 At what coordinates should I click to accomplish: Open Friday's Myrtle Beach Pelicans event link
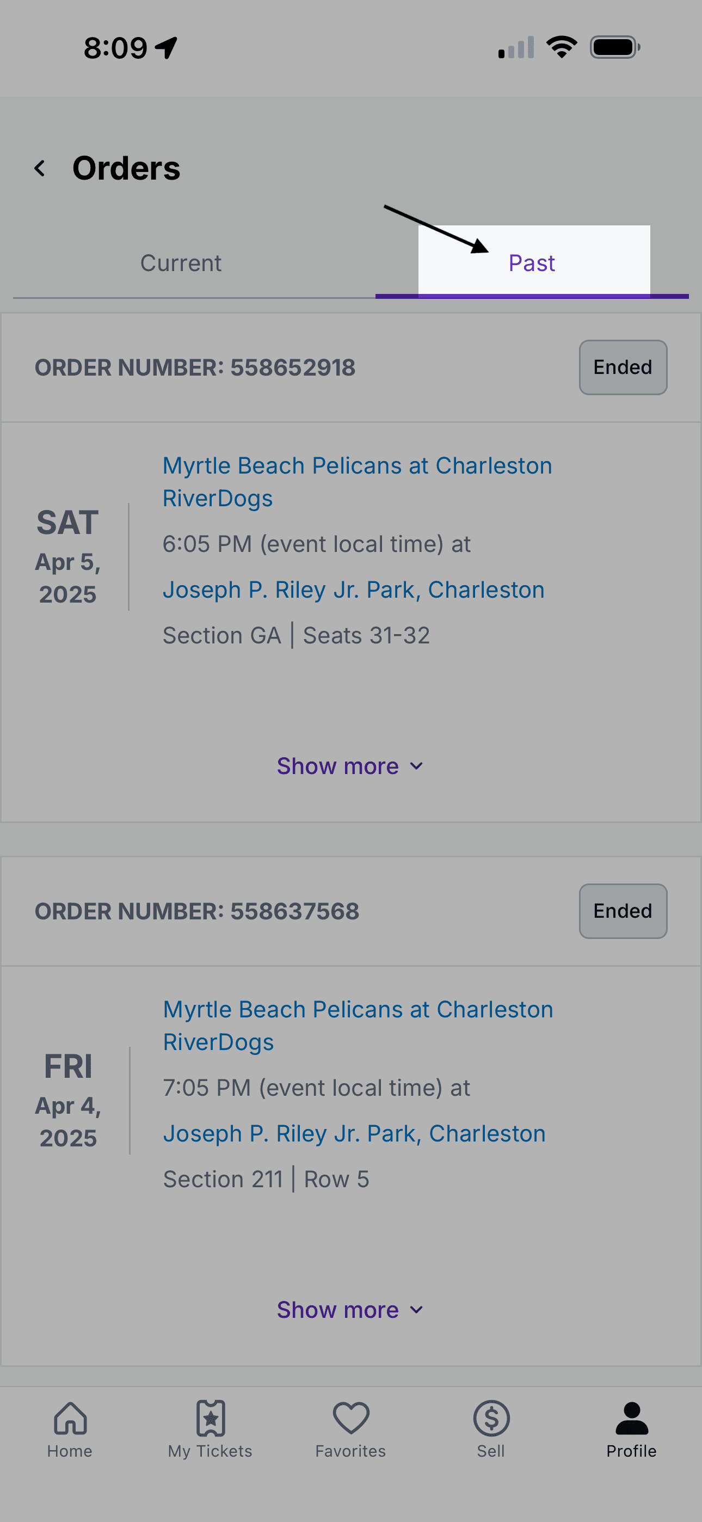[358, 1025]
